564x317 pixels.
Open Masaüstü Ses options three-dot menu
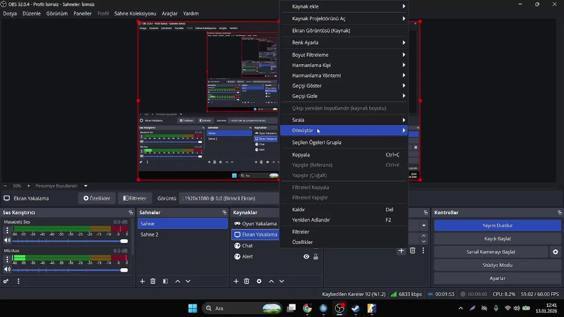click(x=7, y=230)
